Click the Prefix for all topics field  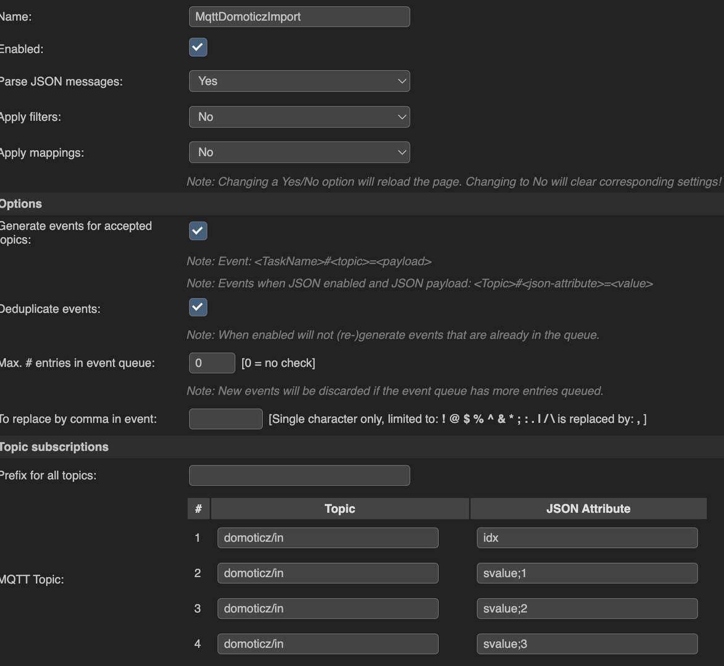[299, 475]
